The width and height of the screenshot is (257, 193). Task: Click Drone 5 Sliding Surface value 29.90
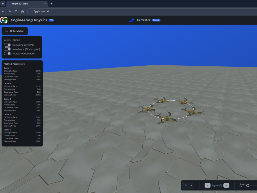click(38, 133)
